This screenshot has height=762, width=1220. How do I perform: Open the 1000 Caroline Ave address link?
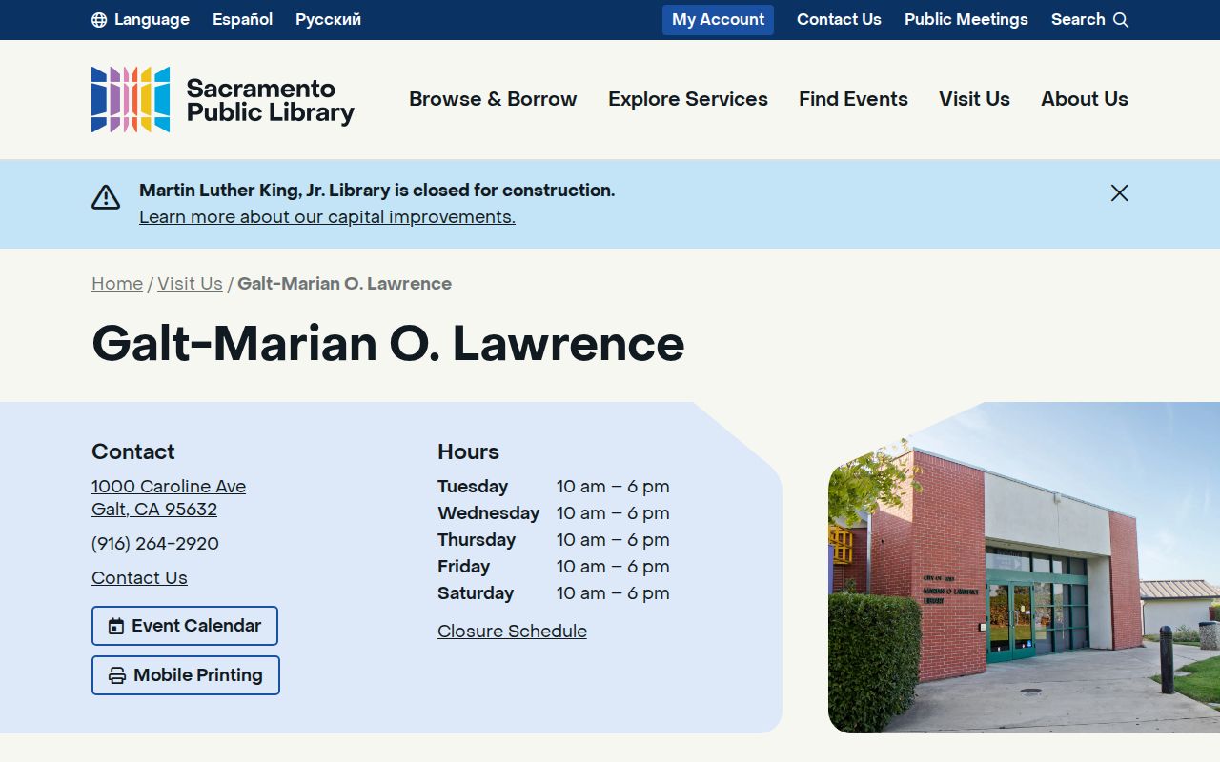(169, 498)
